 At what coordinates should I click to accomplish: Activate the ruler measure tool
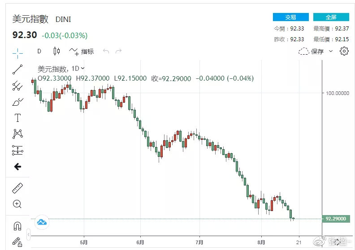[x=17, y=188]
